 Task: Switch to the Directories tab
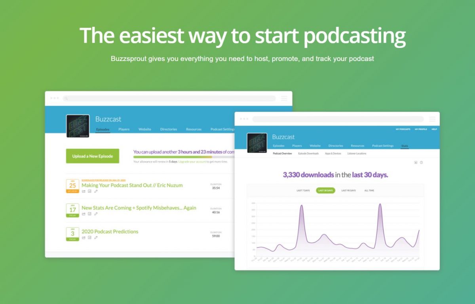tap(169, 129)
